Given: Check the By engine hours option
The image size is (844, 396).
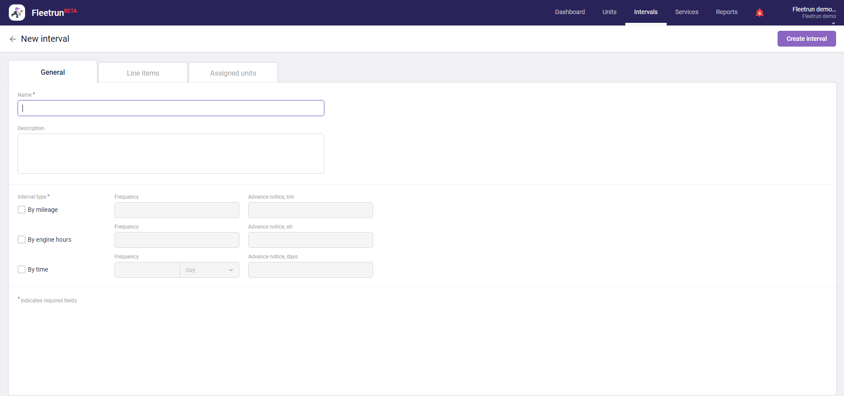Looking at the screenshot, I should 22,240.
